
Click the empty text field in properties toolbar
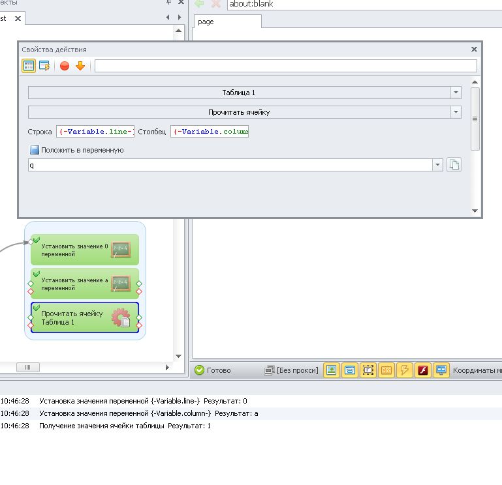point(285,66)
